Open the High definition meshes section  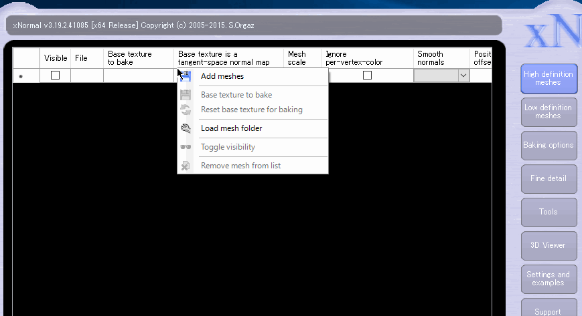tap(549, 78)
